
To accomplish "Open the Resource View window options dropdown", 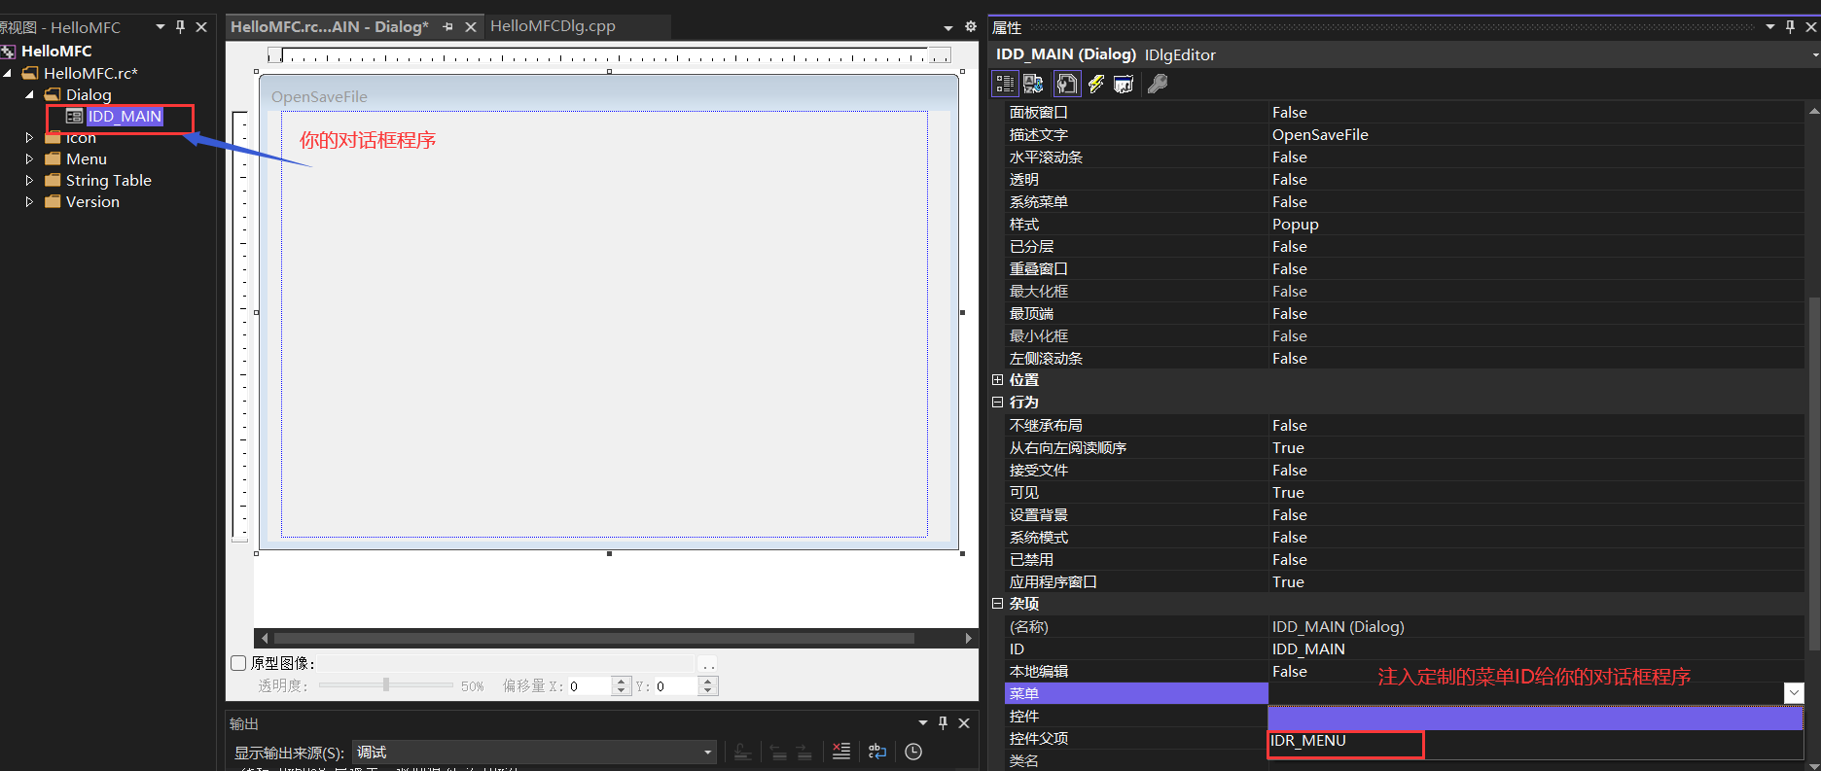I will tap(161, 27).
